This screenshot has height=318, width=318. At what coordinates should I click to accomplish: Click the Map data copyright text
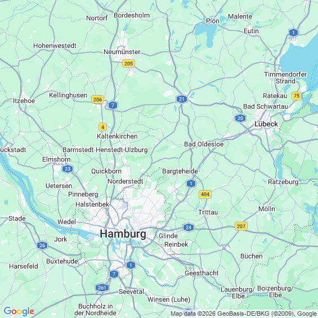(x=244, y=313)
